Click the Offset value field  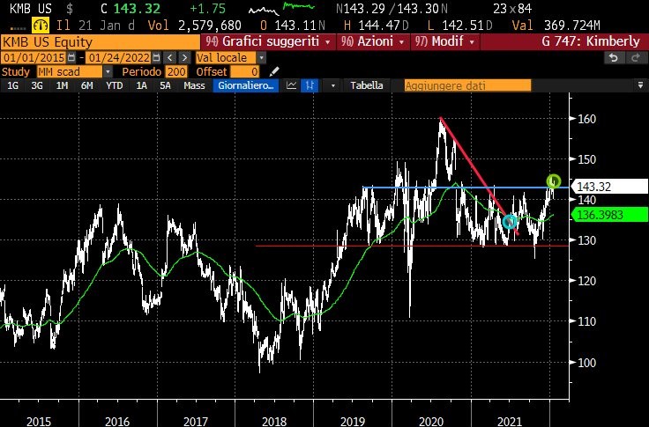point(244,72)
